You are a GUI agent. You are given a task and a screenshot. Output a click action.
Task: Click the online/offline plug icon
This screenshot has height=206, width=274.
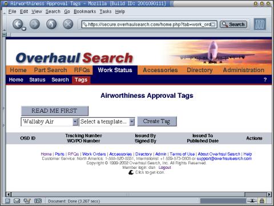(252, 201)
